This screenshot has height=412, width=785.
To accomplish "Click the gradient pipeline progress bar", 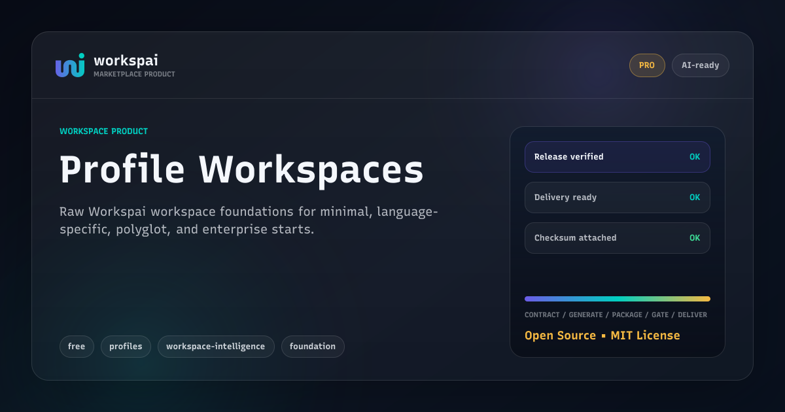I will [618, 299].
